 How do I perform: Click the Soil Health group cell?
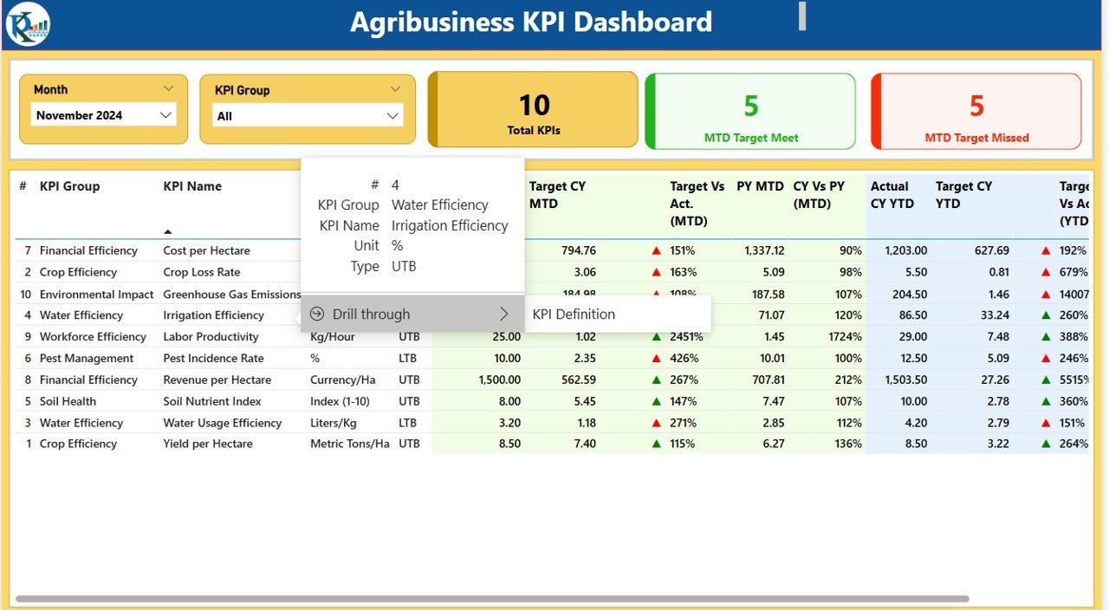(x=68, y=402)
